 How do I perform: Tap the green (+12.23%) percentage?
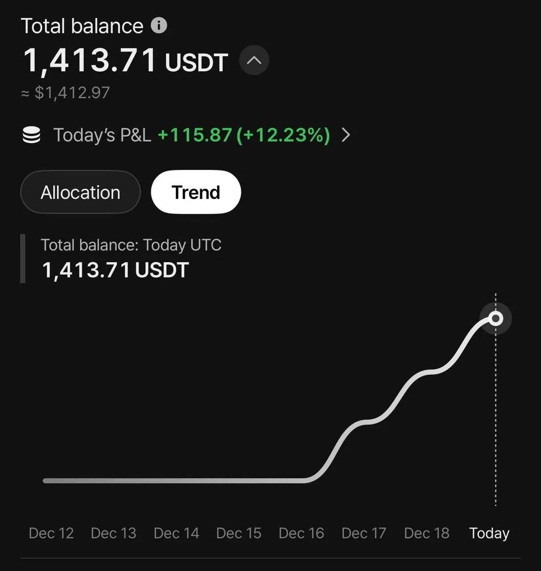pos(283,135)
